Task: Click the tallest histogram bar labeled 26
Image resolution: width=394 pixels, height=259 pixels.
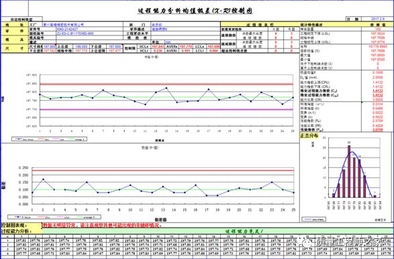Action: tap(349, 171)
